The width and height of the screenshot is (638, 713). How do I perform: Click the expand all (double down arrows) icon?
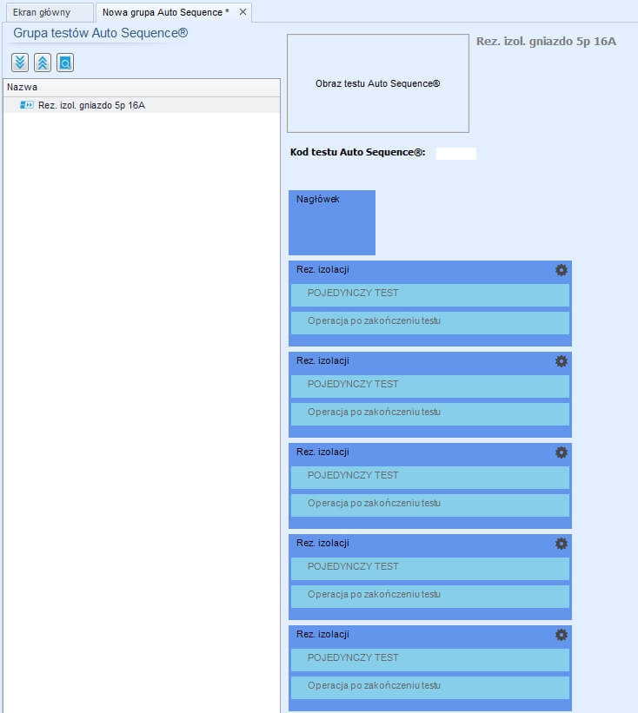[x=20, y=63]
